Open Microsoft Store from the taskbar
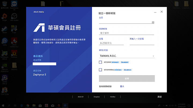 [40, 105]
